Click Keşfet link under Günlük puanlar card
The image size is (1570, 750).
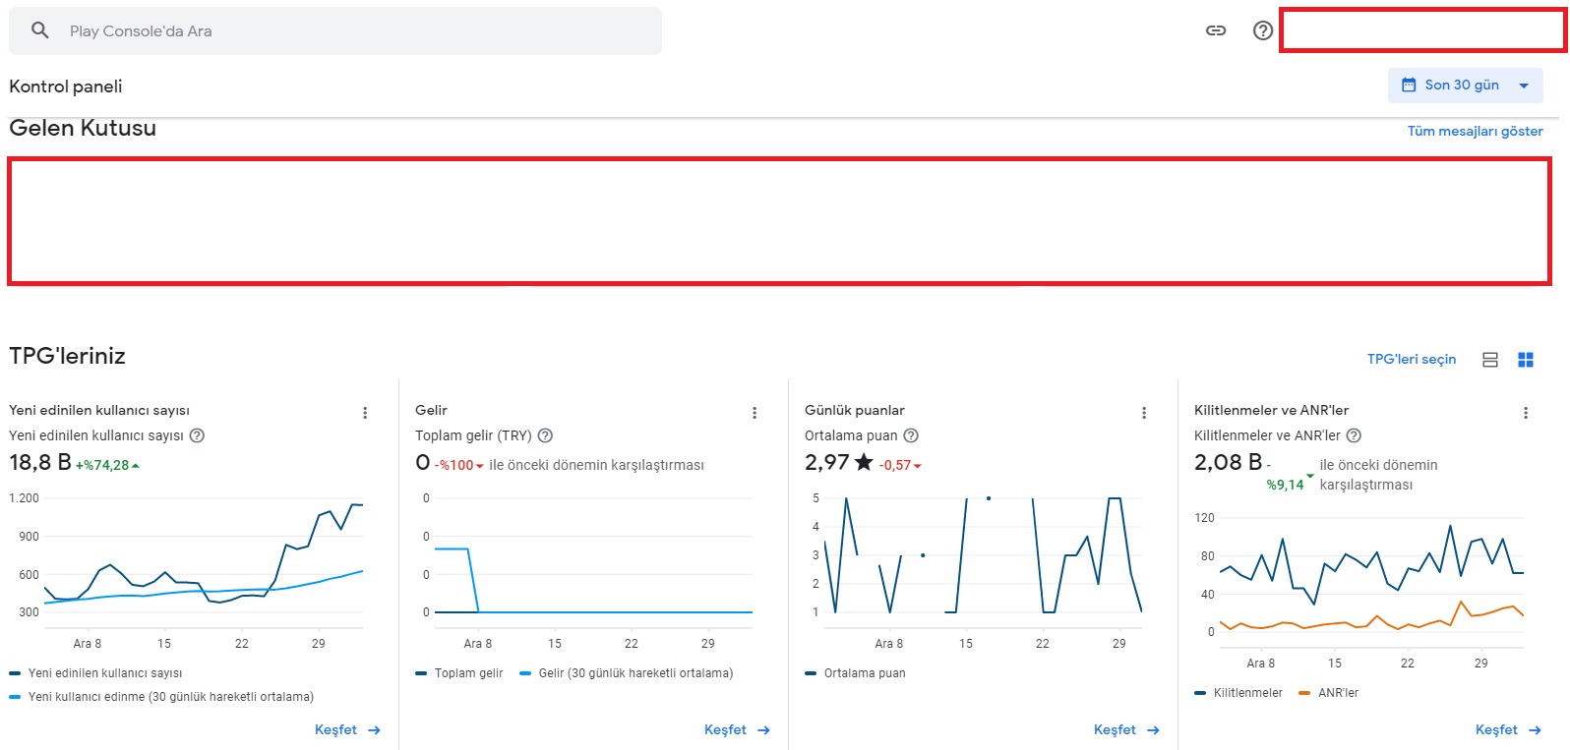pos(1126,729)
